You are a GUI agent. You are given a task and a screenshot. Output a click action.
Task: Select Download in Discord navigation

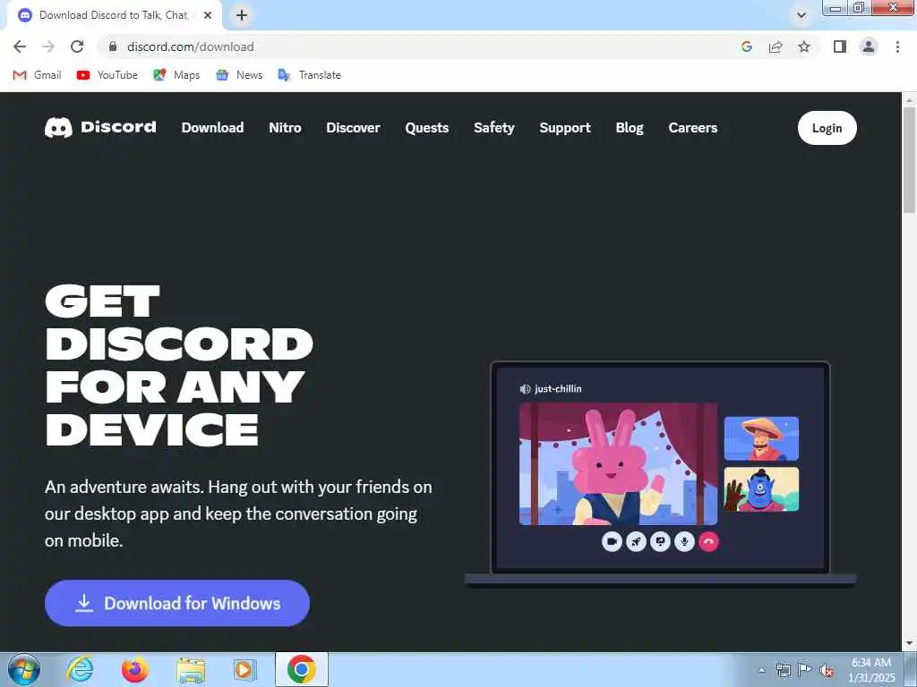click(212, 127)
